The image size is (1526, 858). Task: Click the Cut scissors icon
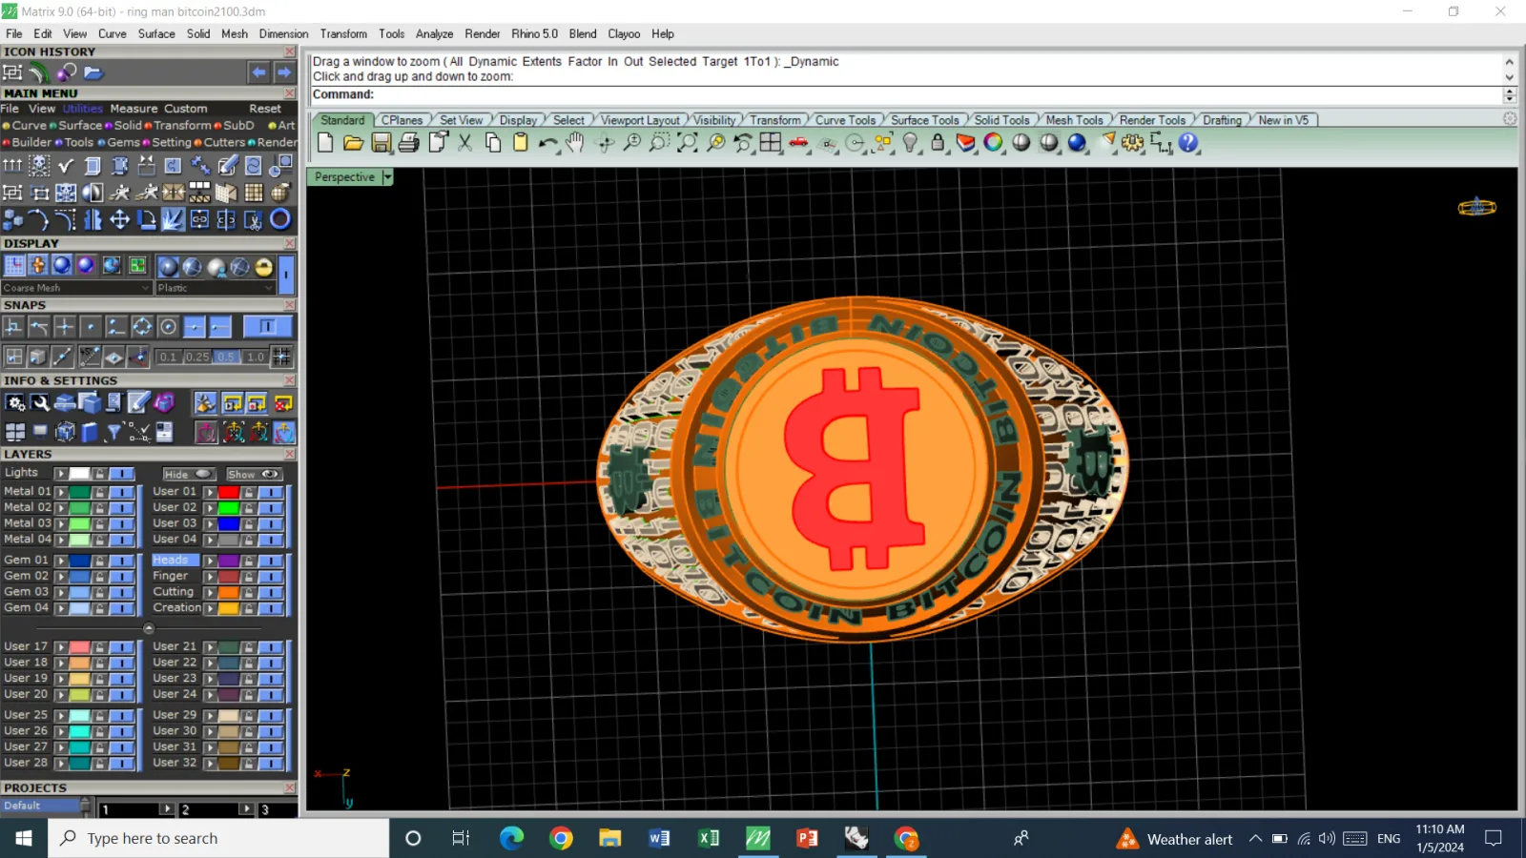(x=464, y=143)
